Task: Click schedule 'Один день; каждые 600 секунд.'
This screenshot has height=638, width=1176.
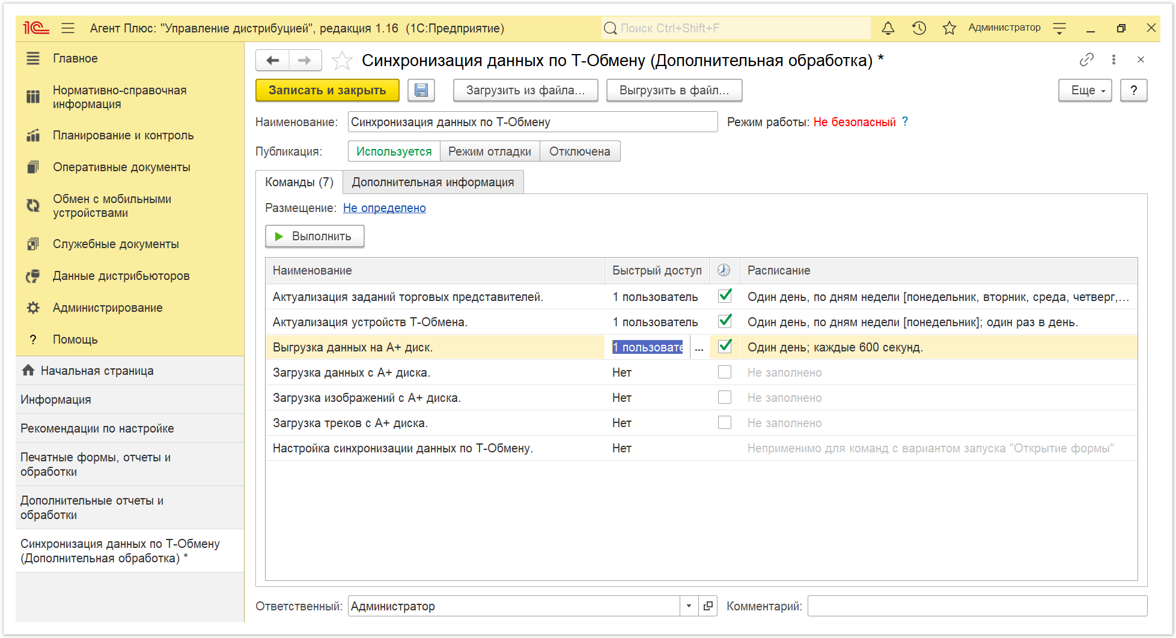Action: click(835, 347)
